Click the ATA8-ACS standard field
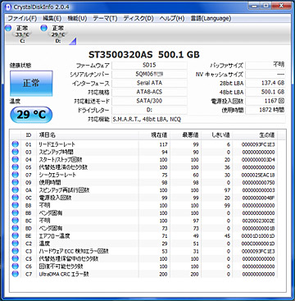This screenshot has width=295, height=301. 149,92
